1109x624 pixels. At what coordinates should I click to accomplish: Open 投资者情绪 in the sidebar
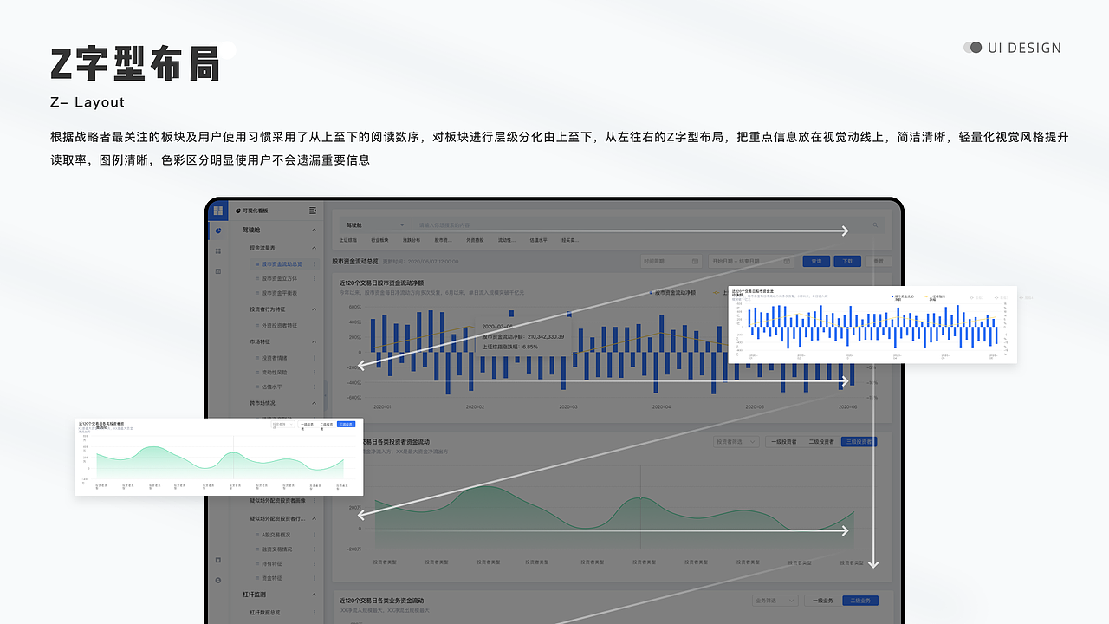(x=274, y=358)
